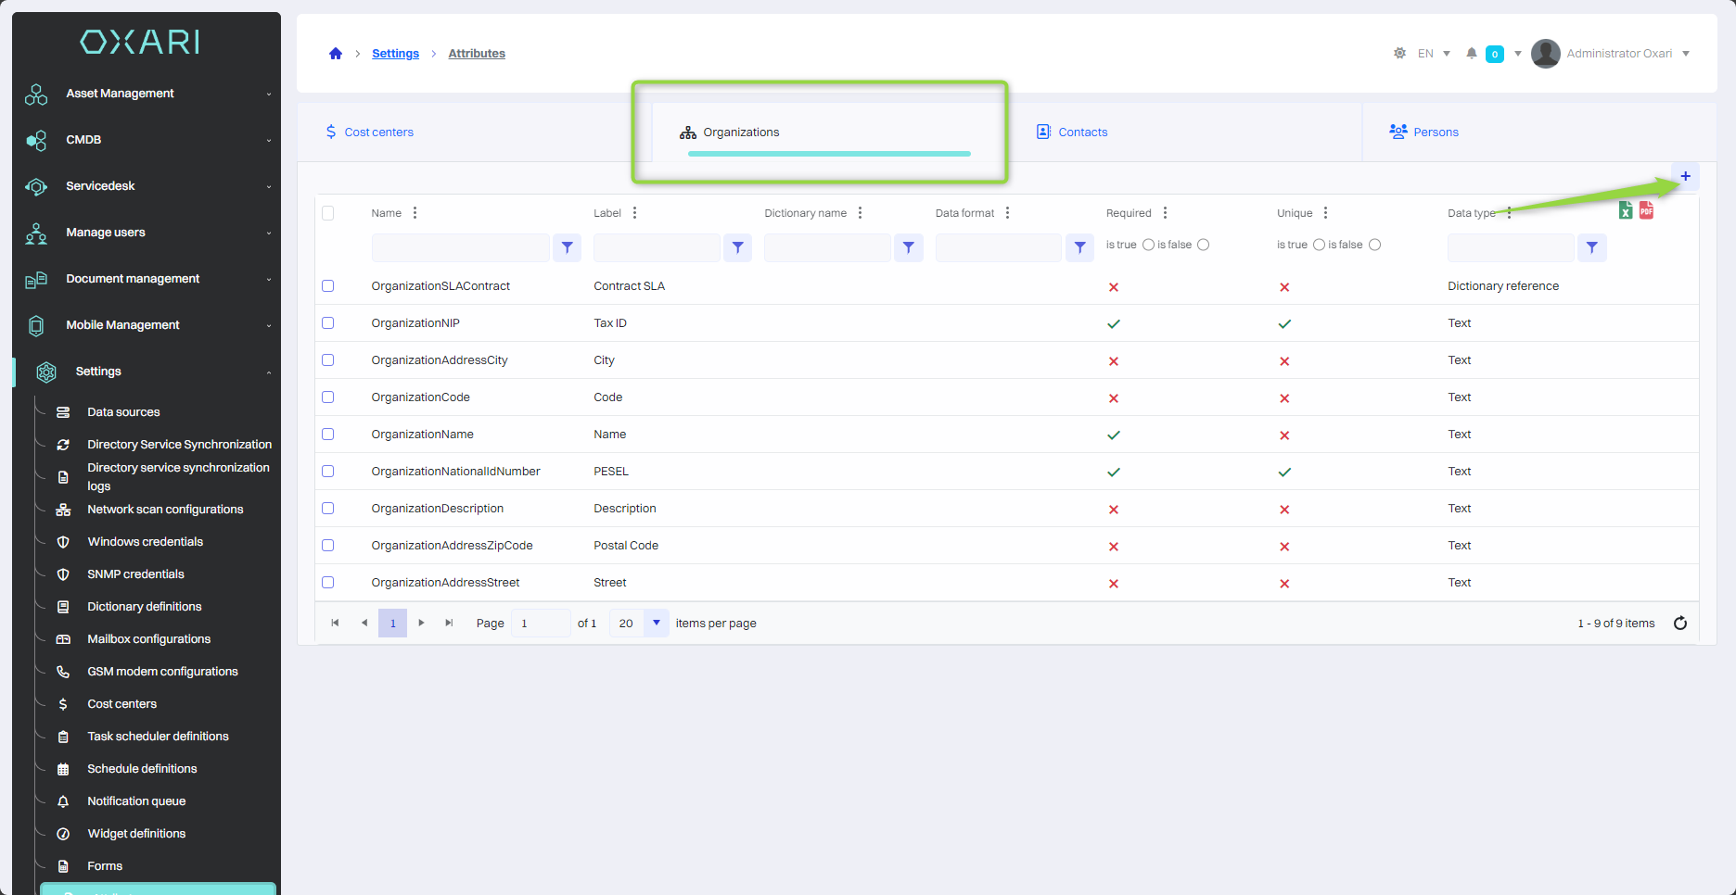Screen dimensions: 1736x895
Task: Choose Unique 'is false' radio button
Action: (1374, 245)
